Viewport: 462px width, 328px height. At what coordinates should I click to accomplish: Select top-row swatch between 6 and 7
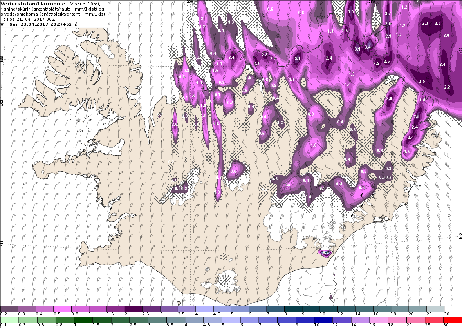[x=258, y=309]
